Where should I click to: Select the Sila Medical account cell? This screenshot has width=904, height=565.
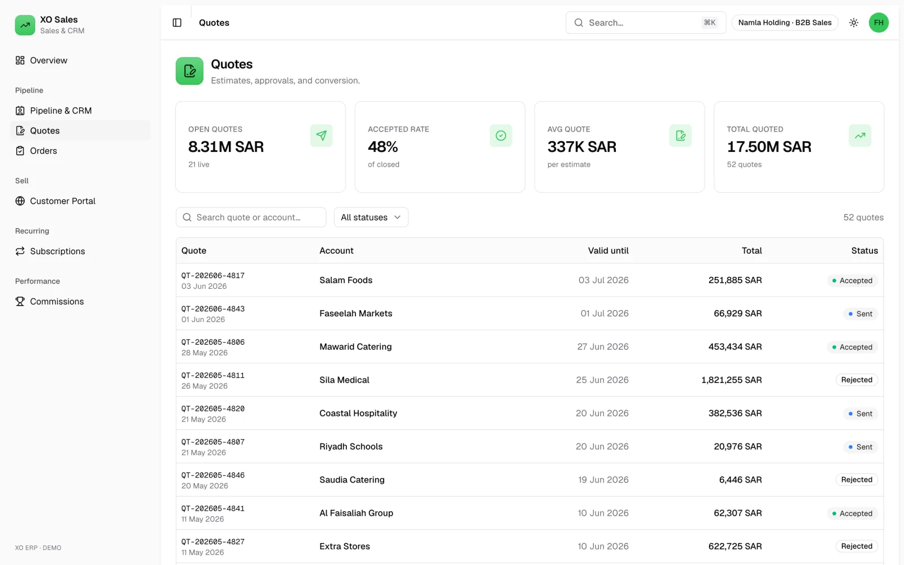344,380
